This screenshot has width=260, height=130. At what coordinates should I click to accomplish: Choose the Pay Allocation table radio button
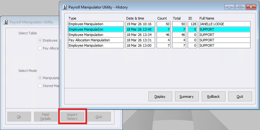[x=40, y=48]
